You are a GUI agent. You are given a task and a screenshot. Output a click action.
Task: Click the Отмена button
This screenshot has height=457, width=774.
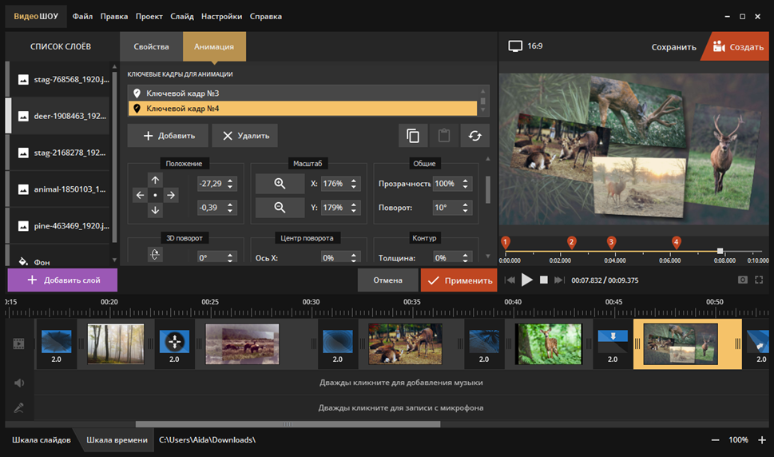point(387,280)
